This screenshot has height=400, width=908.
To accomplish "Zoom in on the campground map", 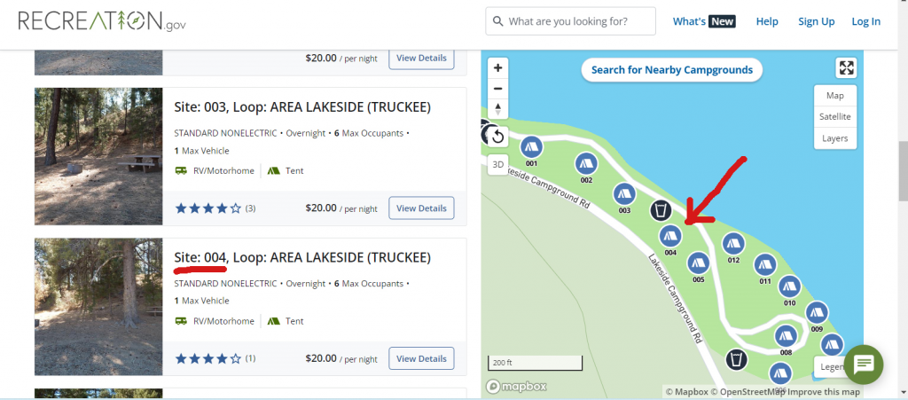I will (498, 67).
